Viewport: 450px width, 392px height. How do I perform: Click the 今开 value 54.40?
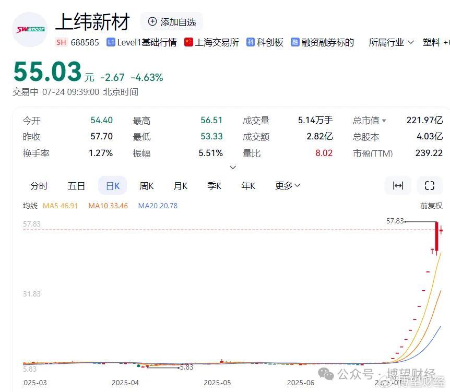tap(102, 120)
